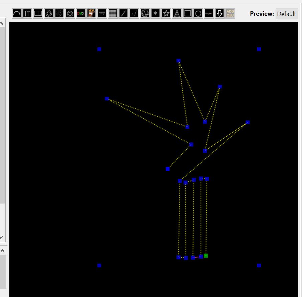Choose the Matrix model tool
This screenshot has width=302, height=297.
[113, 14]
